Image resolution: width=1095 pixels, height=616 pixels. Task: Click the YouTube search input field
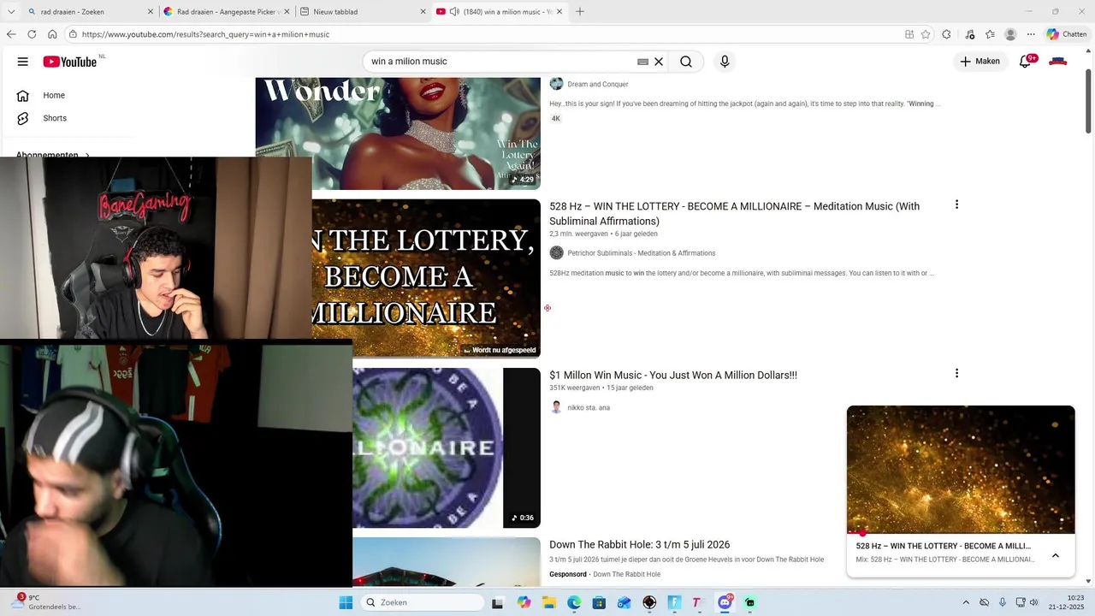coord(500,62)
